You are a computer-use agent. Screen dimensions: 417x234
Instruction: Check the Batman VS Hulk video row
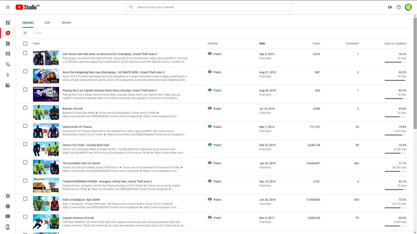pos(25,107)
